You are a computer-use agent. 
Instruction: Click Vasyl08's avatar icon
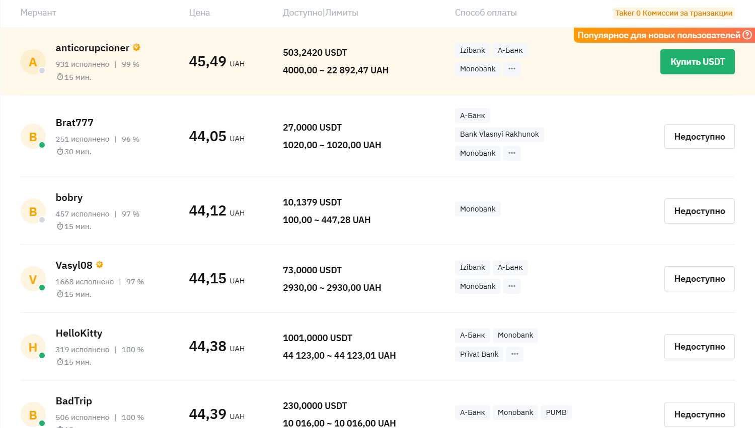tap(33, 279)
